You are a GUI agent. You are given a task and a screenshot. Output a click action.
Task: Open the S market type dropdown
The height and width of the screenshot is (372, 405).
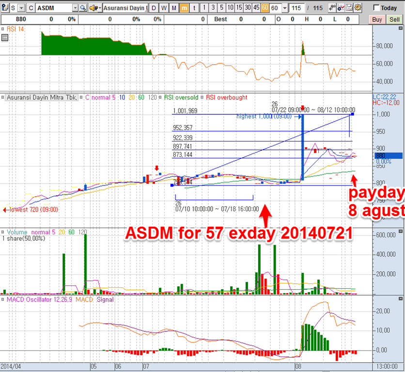coord(21,8)
